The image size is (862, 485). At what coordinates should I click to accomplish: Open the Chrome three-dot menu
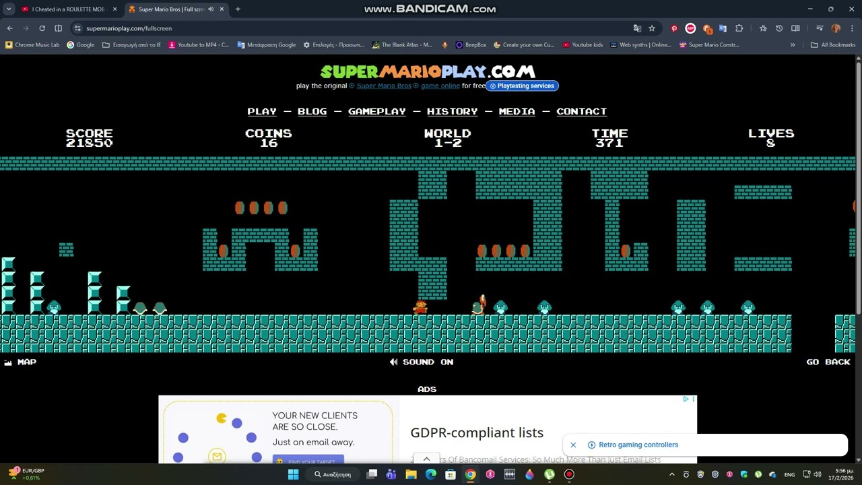pyautogui.click(x=851, y=28)
